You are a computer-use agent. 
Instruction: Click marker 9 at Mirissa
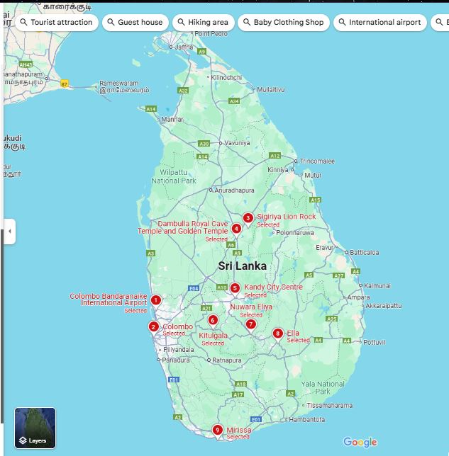[218, 430]
